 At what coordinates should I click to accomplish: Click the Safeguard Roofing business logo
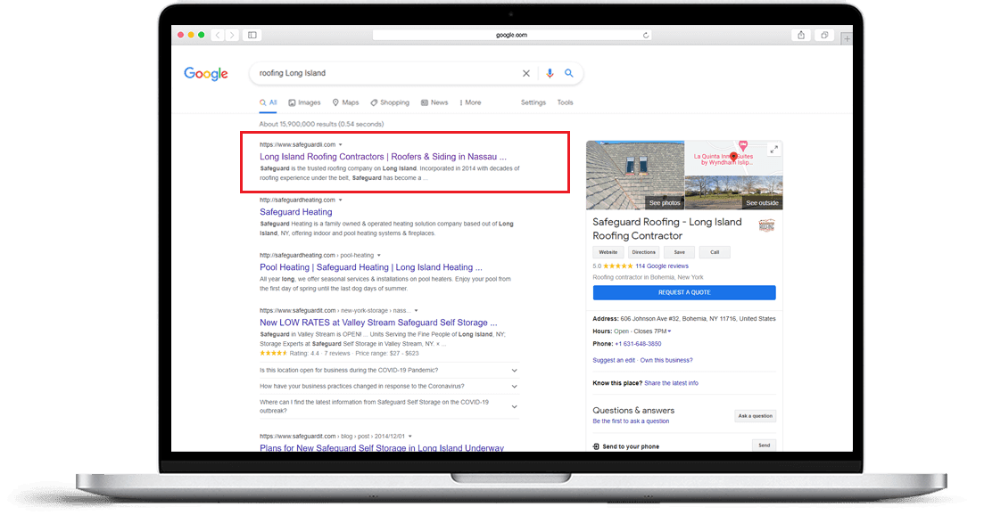click(x=766, y=225)
